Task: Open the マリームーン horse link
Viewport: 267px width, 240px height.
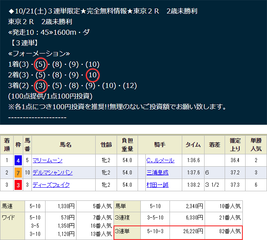Action: [47, 160]
